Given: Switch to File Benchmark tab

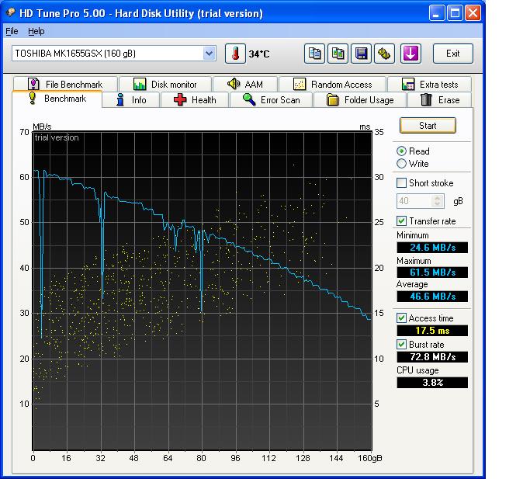Looking at the screenshot, I should [x=66, y=84].
